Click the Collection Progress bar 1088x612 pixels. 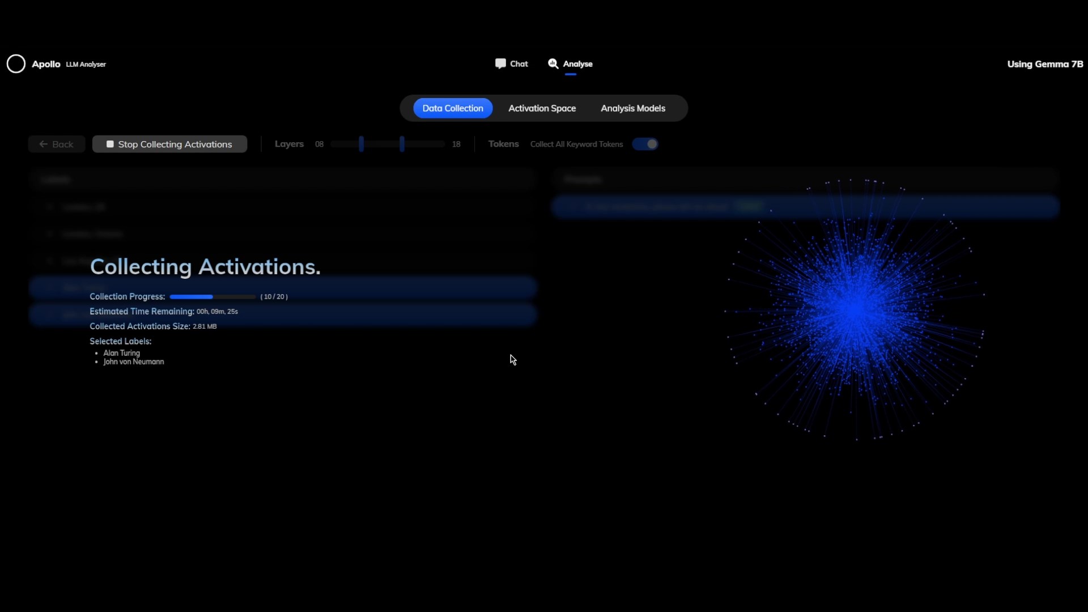pyautogui.click(x=212, y=296)
